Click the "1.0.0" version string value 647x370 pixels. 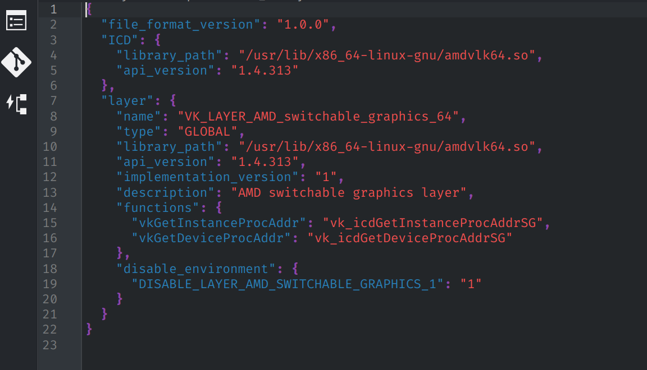tap(303, 25)
